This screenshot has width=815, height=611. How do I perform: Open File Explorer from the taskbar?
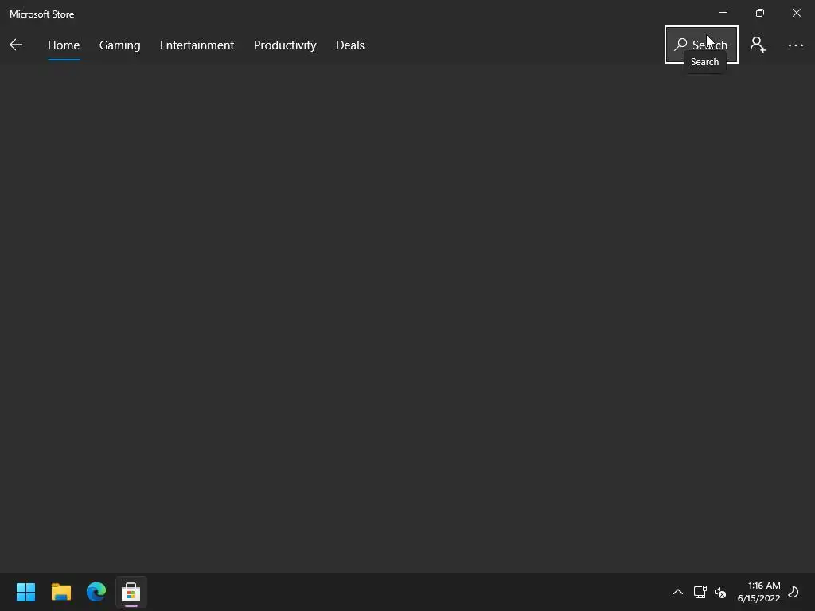(x=60, y=592)
